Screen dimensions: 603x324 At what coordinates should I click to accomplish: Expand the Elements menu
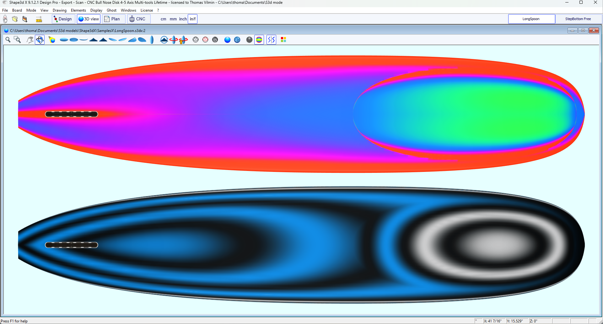tap(78, 10)
